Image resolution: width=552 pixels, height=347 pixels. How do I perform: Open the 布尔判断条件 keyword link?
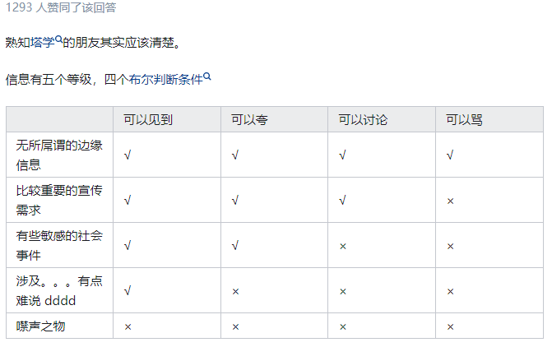coord(166,79)
